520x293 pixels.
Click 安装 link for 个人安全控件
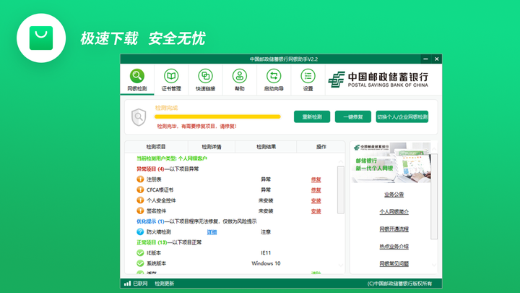[x=316, y=200]
